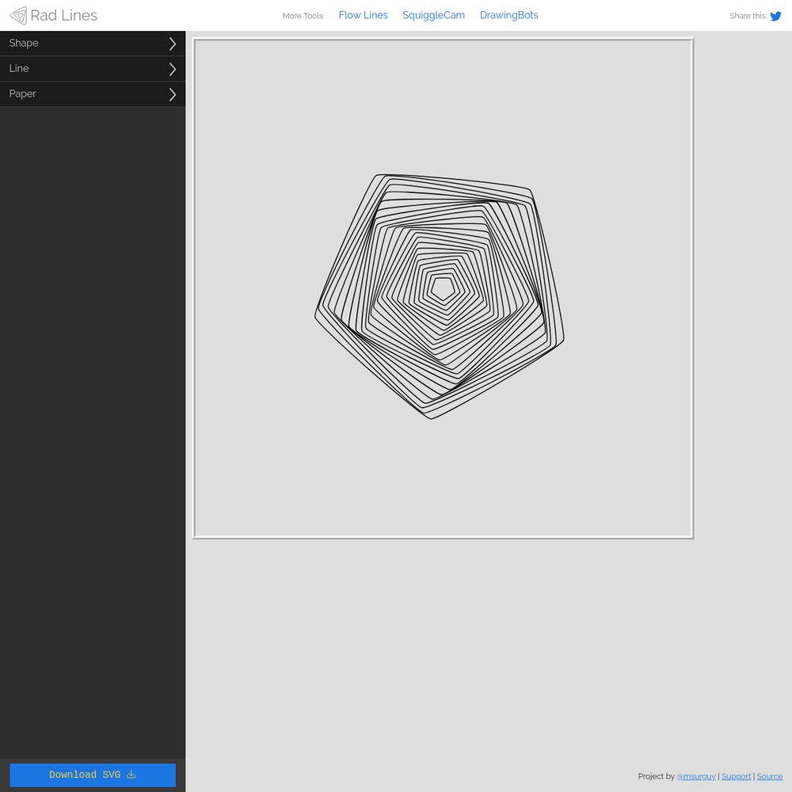Viewport: 792px width, 792px height.
Task: Open the DrawingBots tool link
Action: pos(508,15)
